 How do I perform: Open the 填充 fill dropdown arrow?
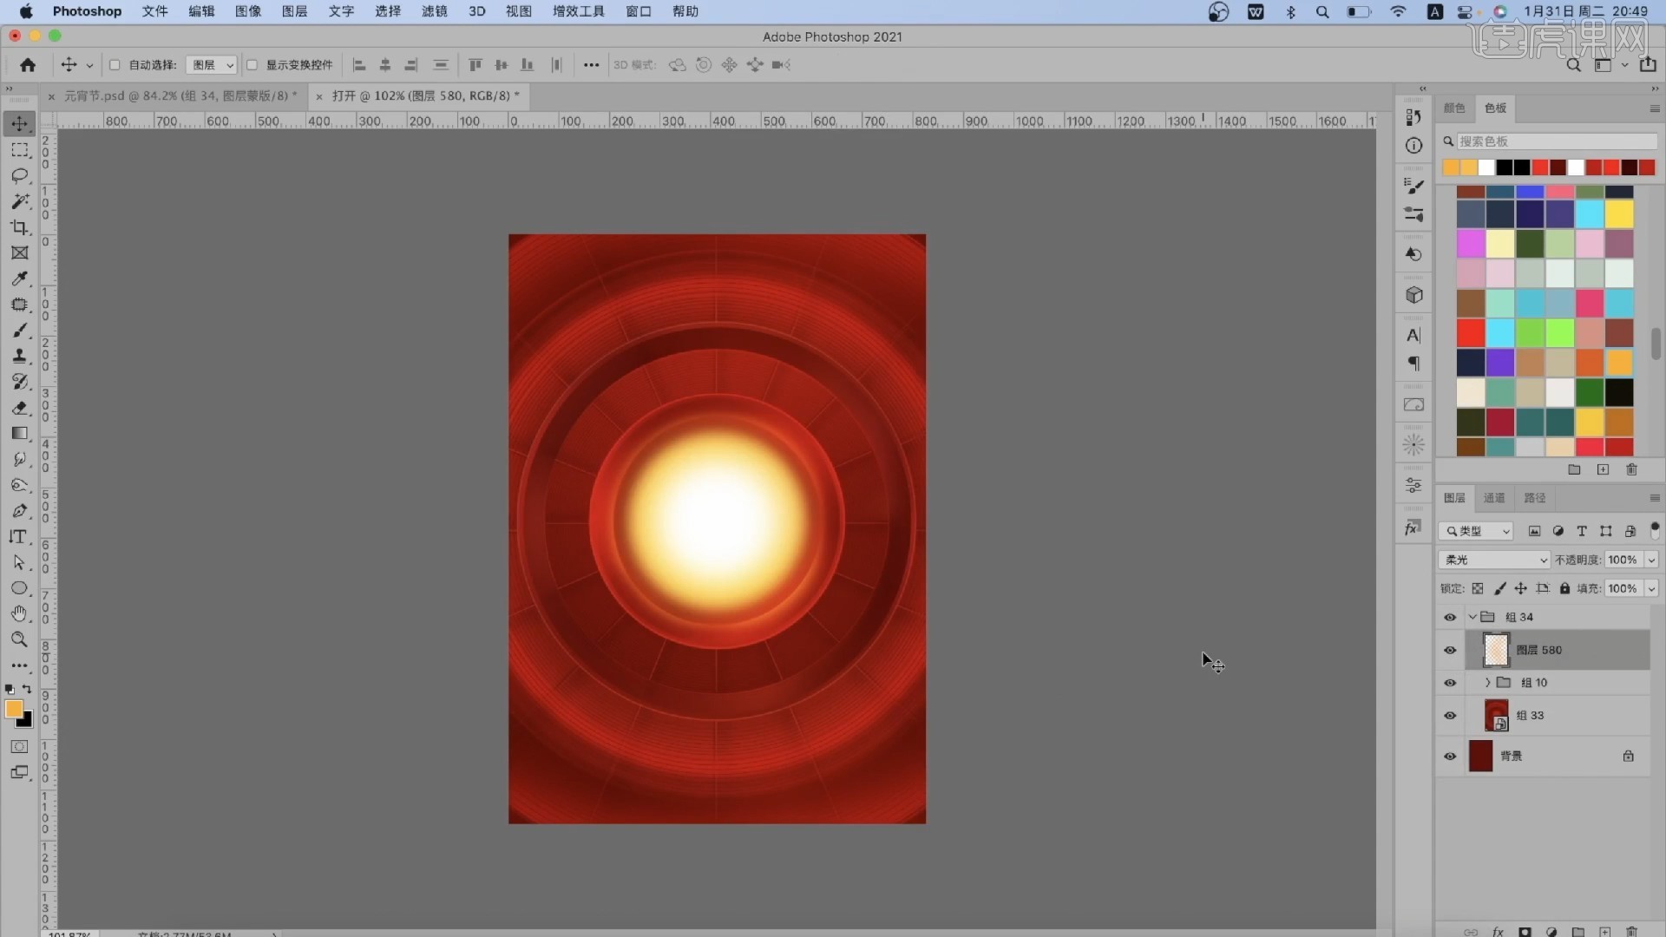click(1651, 588)
